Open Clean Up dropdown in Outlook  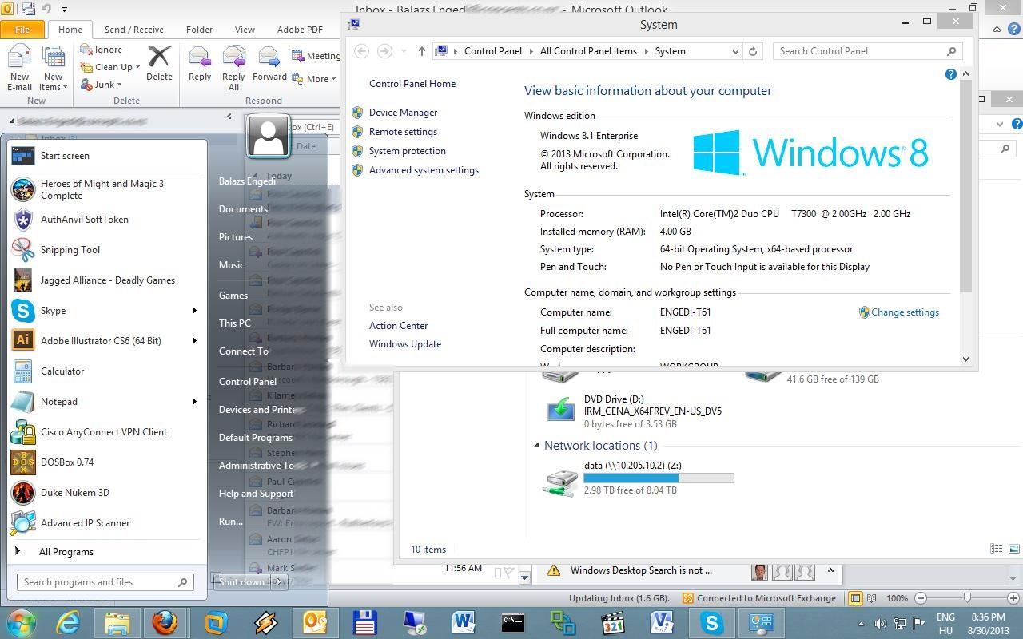point(137,68)
